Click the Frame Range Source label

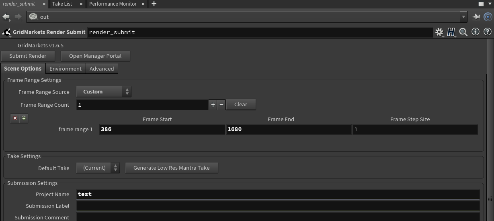pyautogui.click(x=44, y=92)
